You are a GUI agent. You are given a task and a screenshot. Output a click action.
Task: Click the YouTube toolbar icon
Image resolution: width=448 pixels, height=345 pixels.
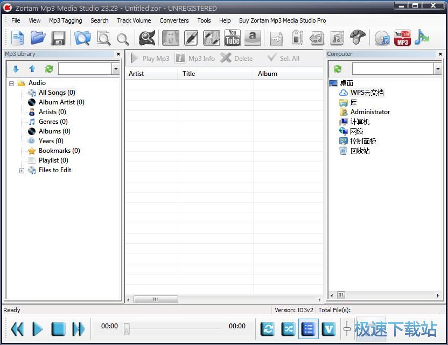tap(232, 38)
